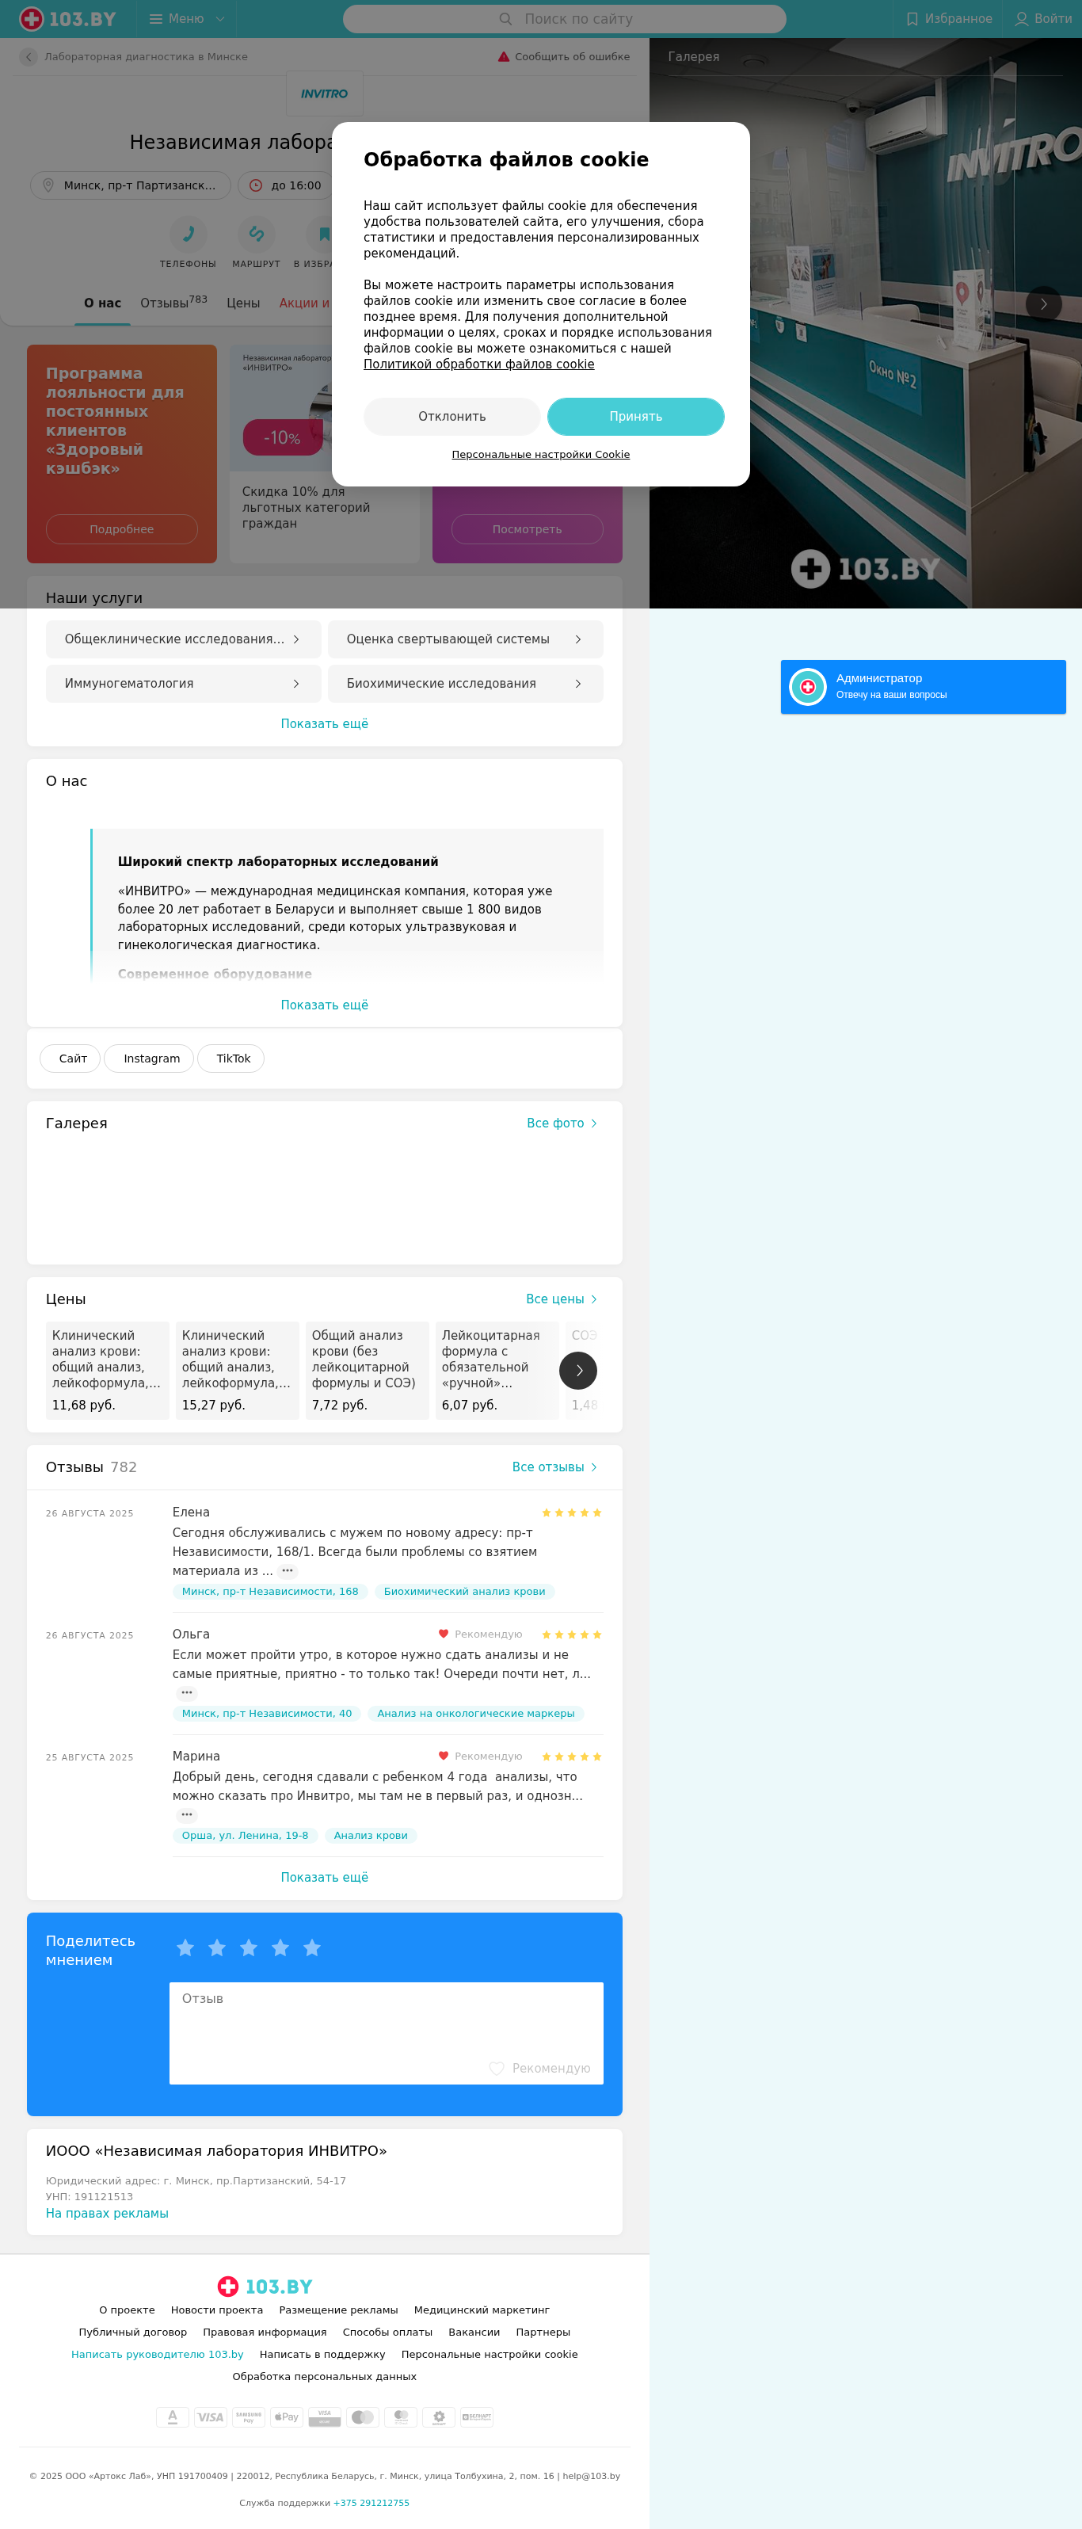This screenshot has height=2529, width=1082.
Task: Open the Minsk address chip
Action: click(x=131, y=185)
